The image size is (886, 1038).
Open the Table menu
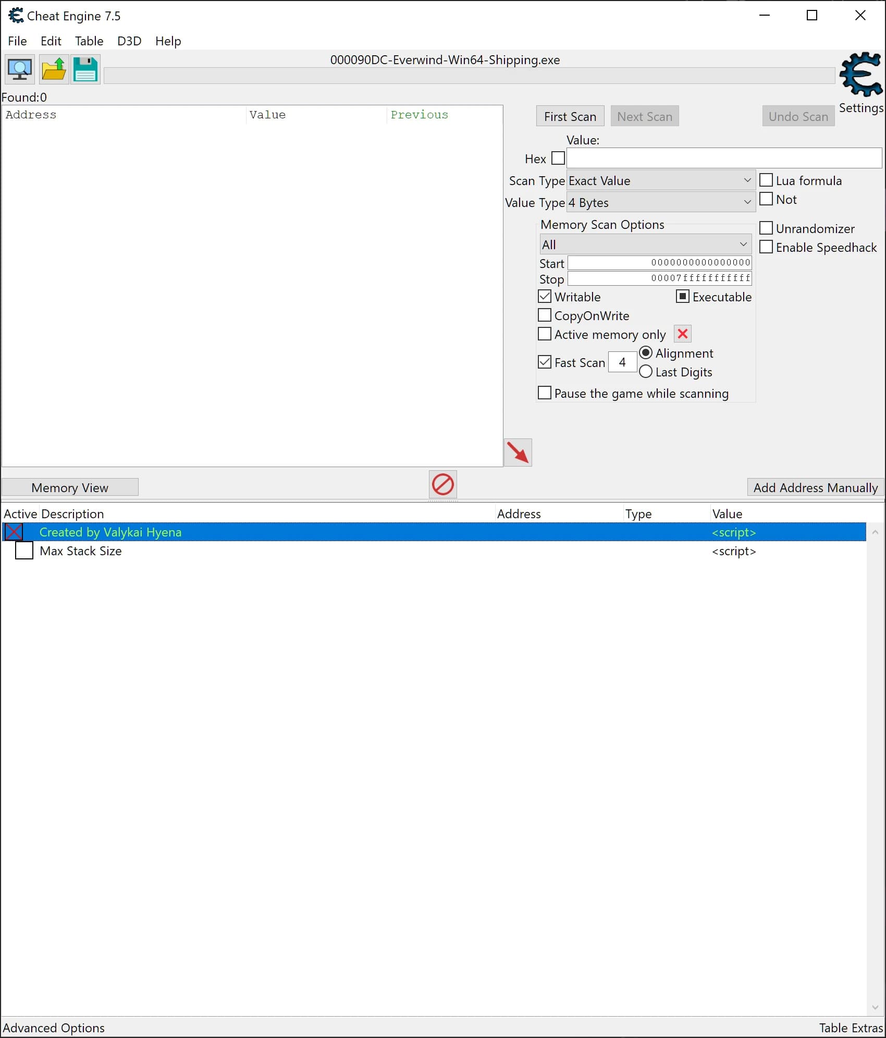pos(89,41)
